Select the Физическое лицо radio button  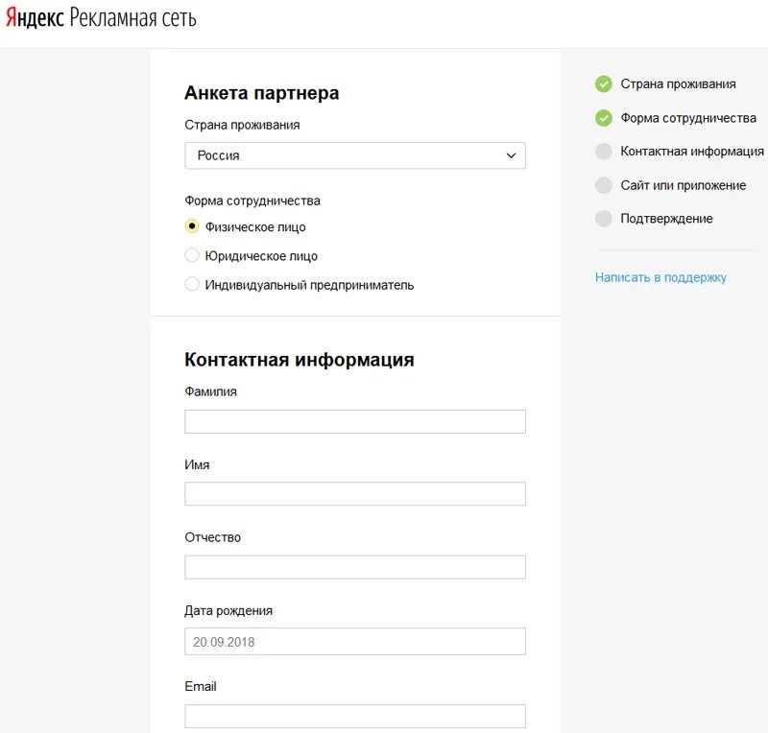coord(192,227)
